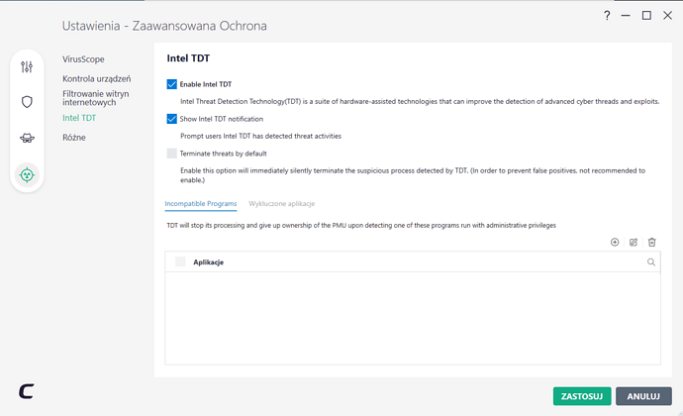The width and height of the screenshot is (683, 416).
Task: Click the add application plus icon
Action: [615, 242]
